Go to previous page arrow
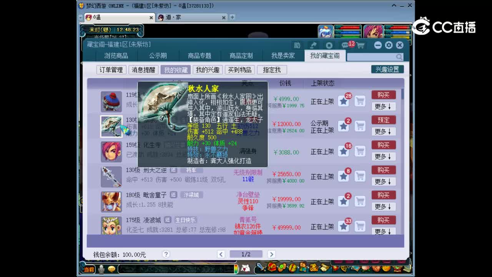Screen dimensions: 492x277 tap(221, 254)
